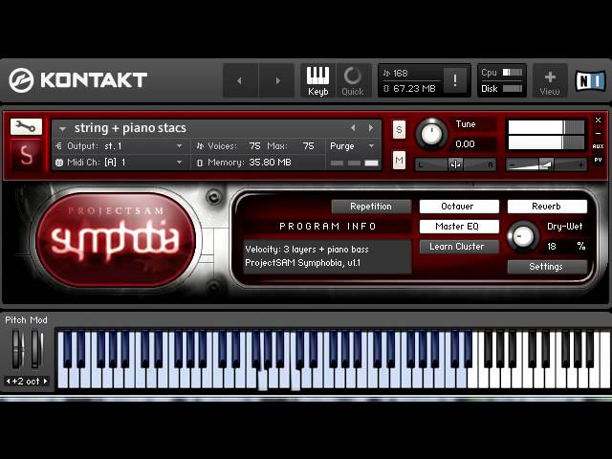
Task: Open the Output st. 1 dropdown
Action: pyautogui.click(x=121, y=146)
